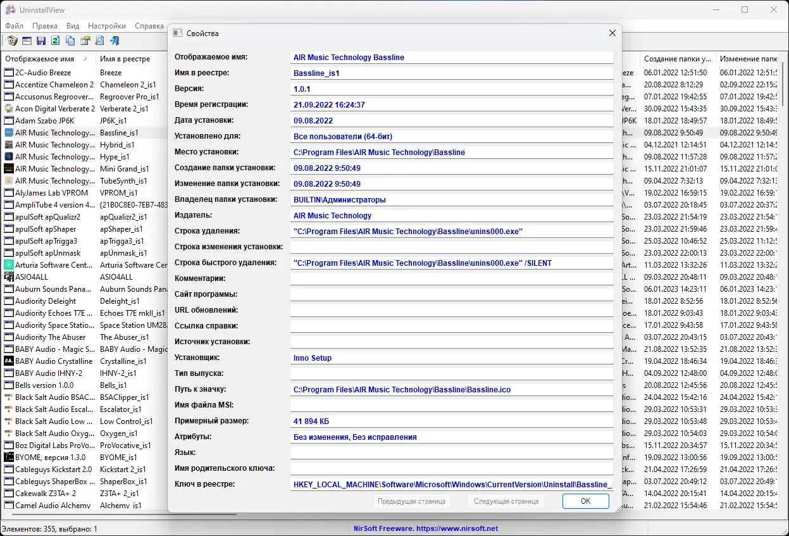Click the icon of the Mini Grand_is1 row

click(9, 169)
